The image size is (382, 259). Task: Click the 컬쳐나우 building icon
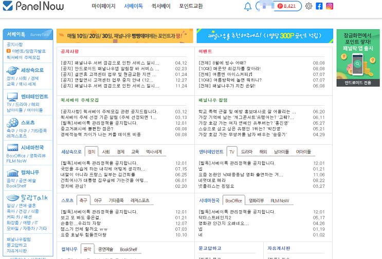click(12, 173)
